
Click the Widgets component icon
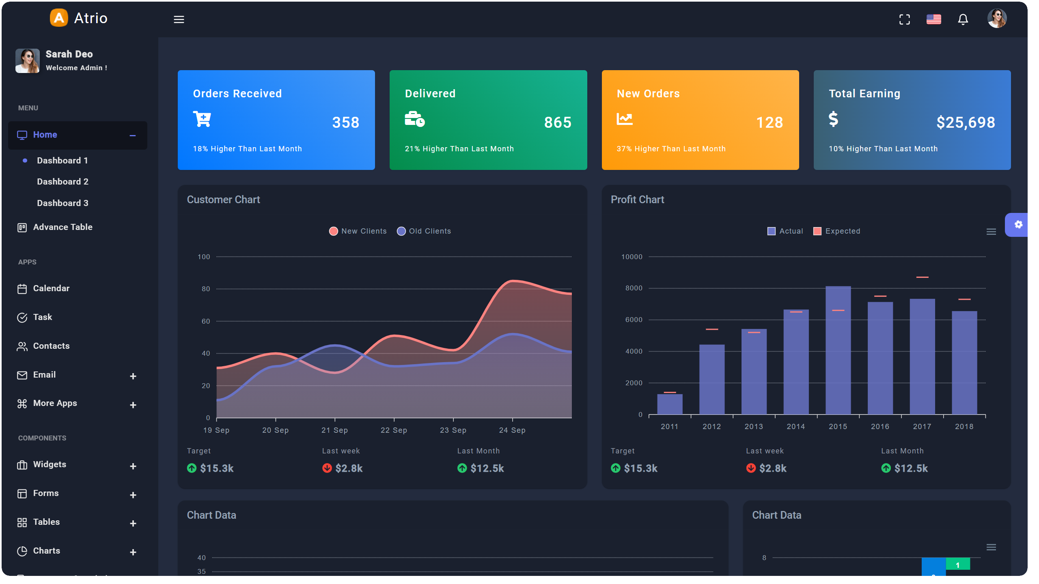click(x=22, y=466)
